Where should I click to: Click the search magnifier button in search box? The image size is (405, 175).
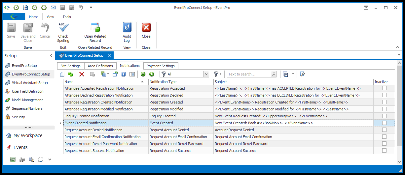pyautogui.click(x=273, y=74)
